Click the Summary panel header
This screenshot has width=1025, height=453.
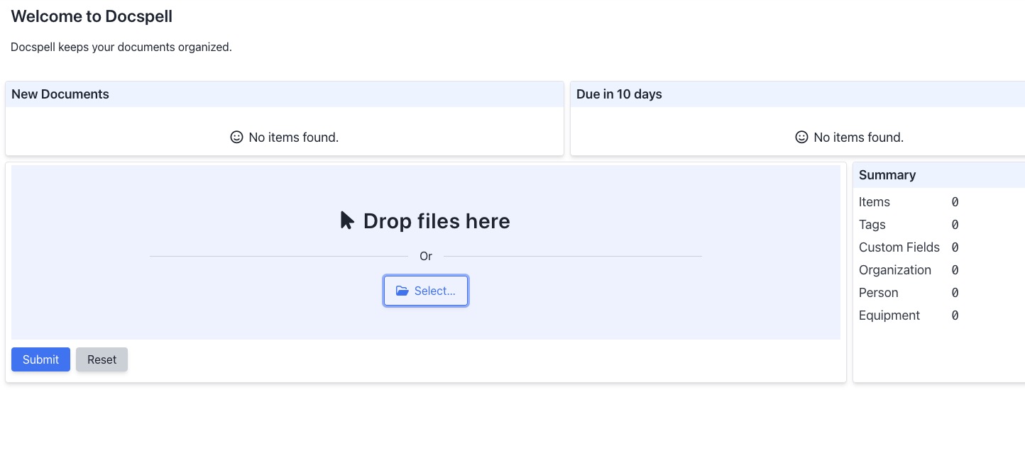(887, 174)
